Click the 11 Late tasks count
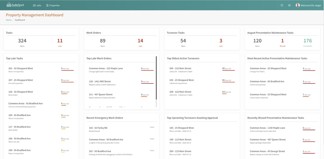The height and width of the screenshot is (159, 324). pos(60,41)
